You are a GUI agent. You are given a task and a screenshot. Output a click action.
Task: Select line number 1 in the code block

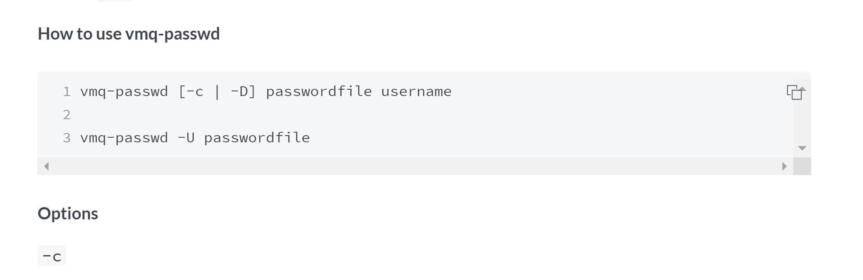pos(66,91)
